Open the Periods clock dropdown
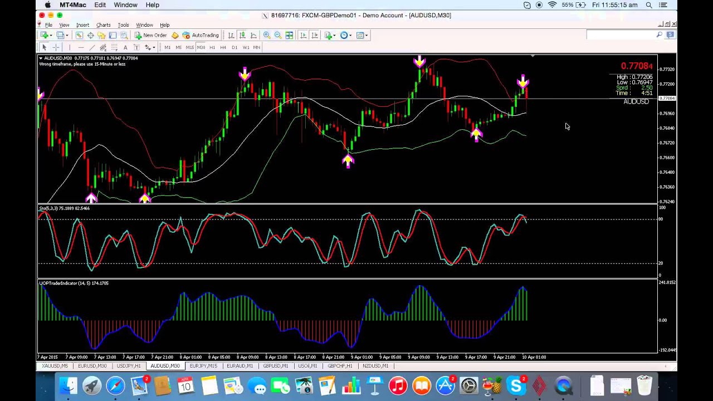Screen dimensions: 713x401 (x=346, y=35)
